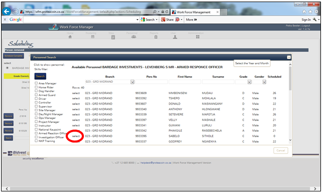Check the Horse Rider skill filter
The image size is (322, 193).
(36, 87)
